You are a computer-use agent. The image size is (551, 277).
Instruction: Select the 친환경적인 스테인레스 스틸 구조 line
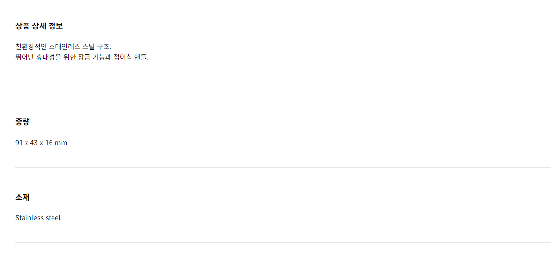(63, 47)
